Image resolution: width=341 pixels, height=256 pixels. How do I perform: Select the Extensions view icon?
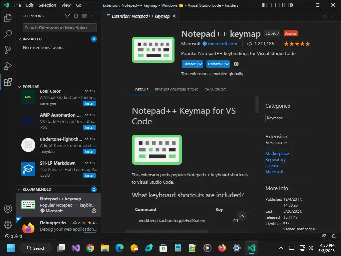tap(8, 82)
